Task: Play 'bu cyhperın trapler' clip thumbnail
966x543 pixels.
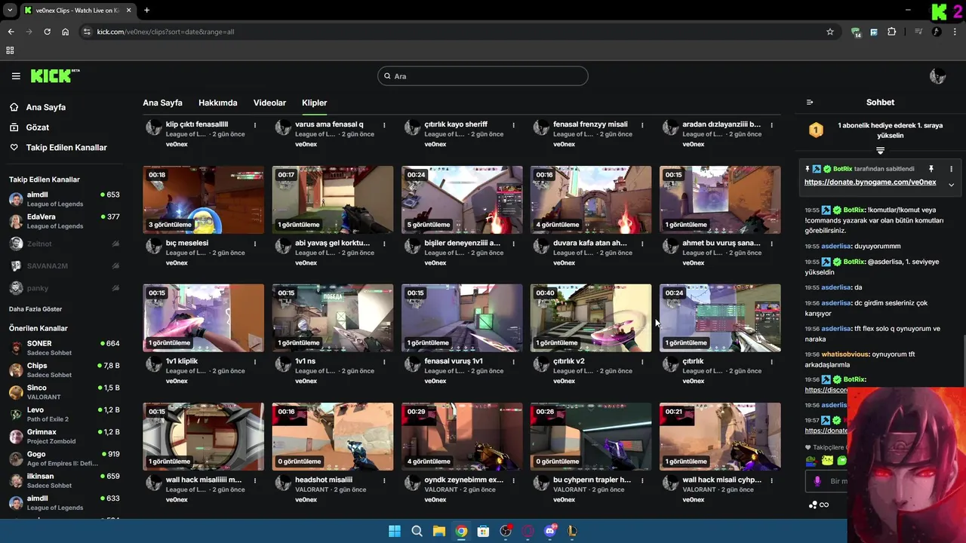Action: pyautogui.click(x=591, y=437)
